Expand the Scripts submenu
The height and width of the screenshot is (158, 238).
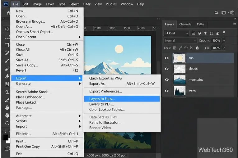click(47, 121)
